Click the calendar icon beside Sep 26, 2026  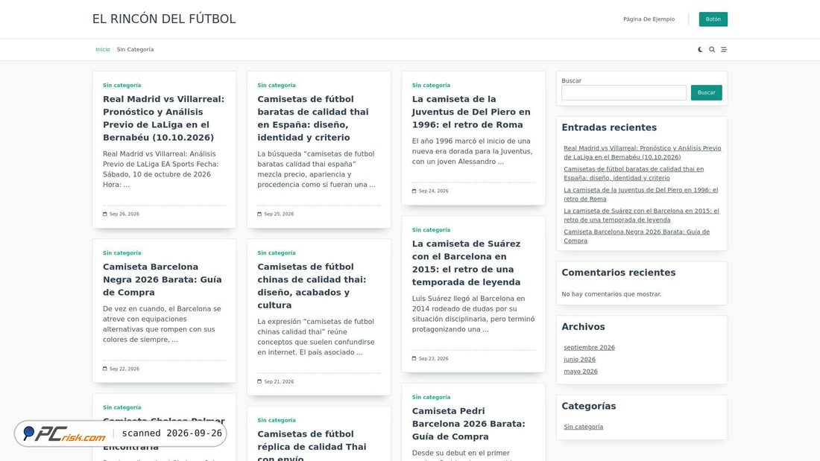coord(104,214)
